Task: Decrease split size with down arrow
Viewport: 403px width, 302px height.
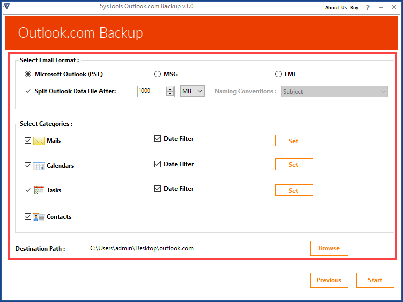Action: tap(170, 93)
